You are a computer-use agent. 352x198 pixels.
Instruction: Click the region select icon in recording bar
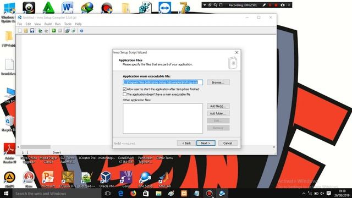pos(221,5)
